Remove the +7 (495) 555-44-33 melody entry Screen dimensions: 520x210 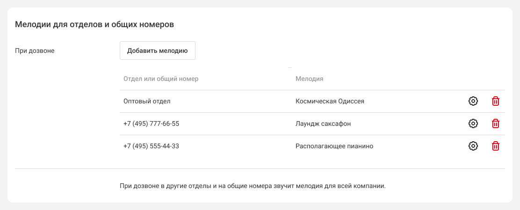pos(496,146)
